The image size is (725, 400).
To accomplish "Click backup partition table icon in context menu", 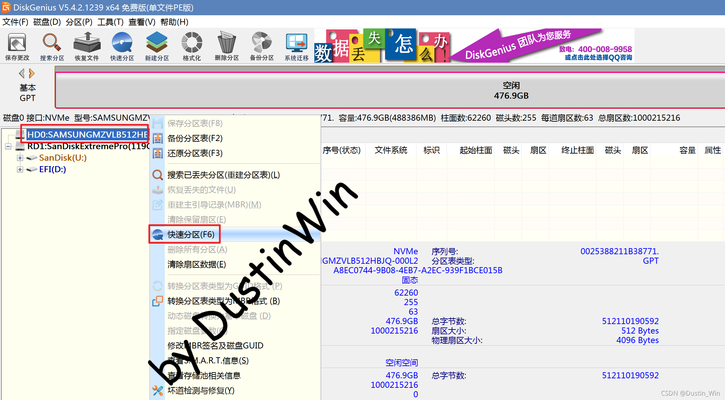I will point(157,138).
